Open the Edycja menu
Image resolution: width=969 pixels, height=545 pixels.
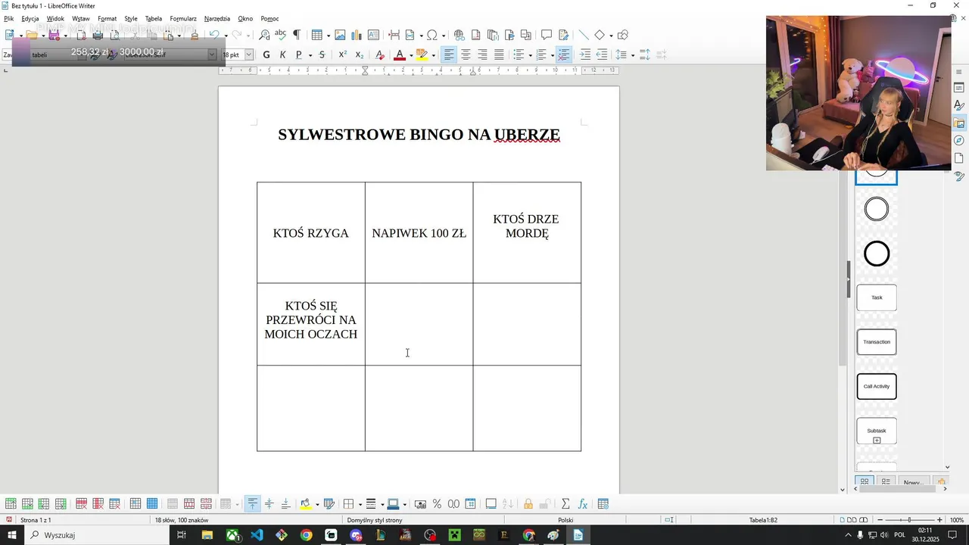(x=30, y=18)
